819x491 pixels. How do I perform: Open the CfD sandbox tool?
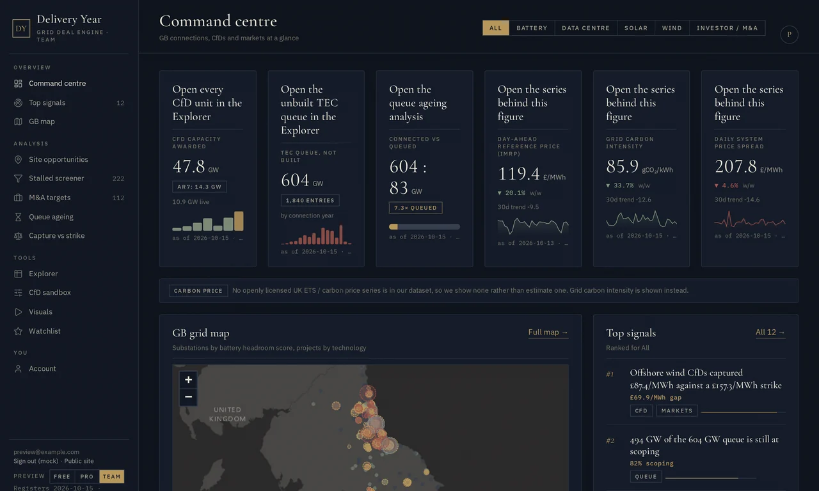[69, 293]
